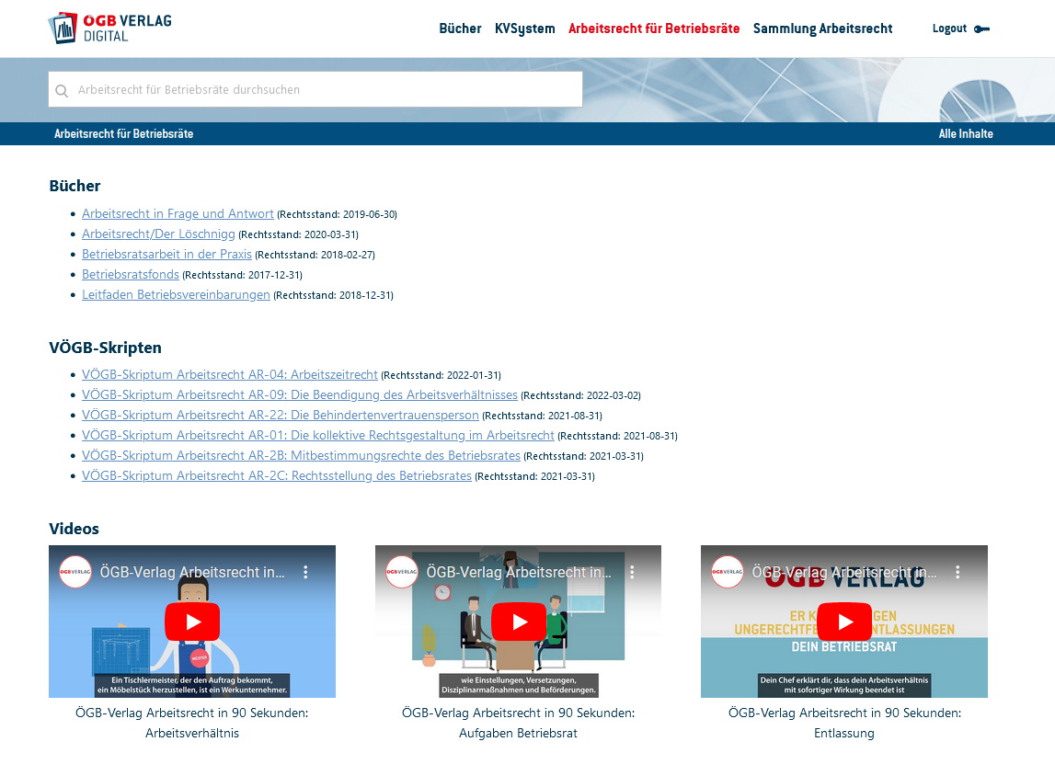Click the Videos section heading
1055x776 pixels.
74,529
